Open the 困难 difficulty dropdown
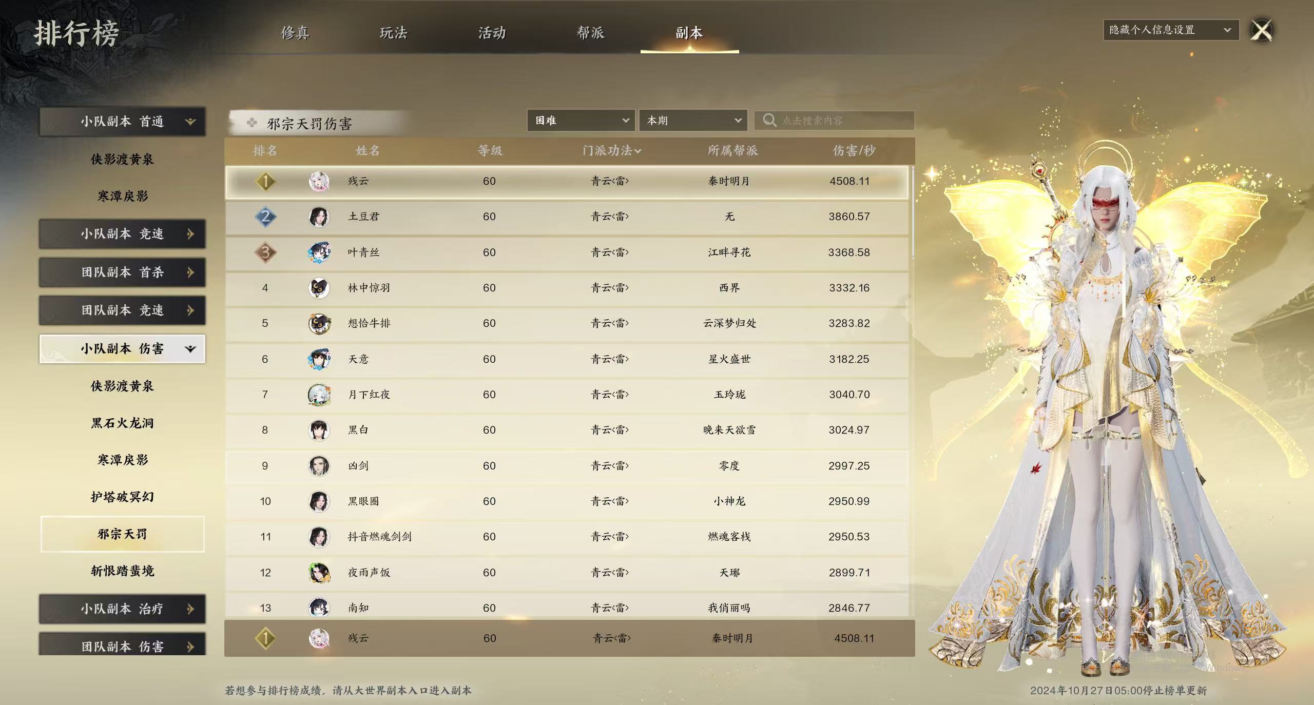 pyautogui.click(x=581, y=121)
